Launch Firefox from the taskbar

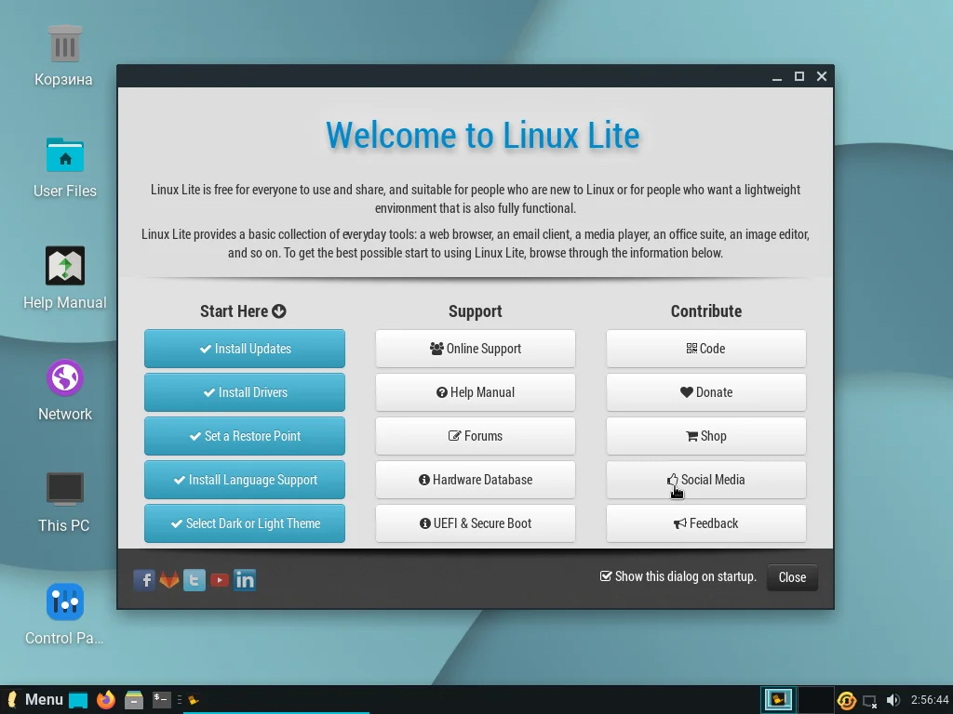pos(105,699)
